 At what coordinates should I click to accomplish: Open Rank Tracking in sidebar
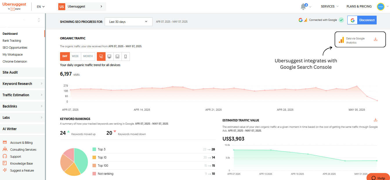tap(12, 41)
